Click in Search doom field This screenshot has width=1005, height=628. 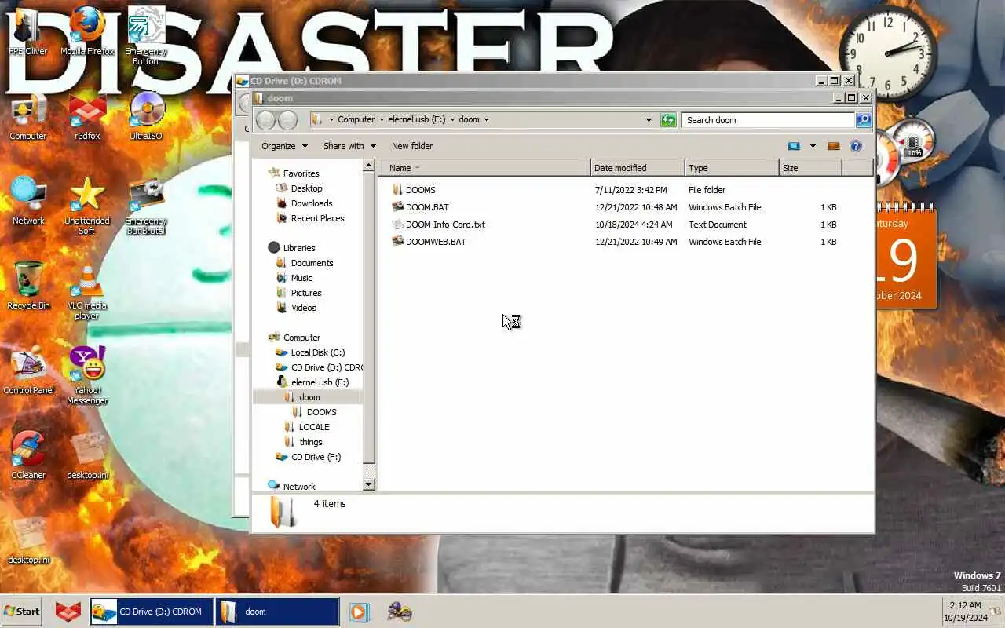(768, 120)
